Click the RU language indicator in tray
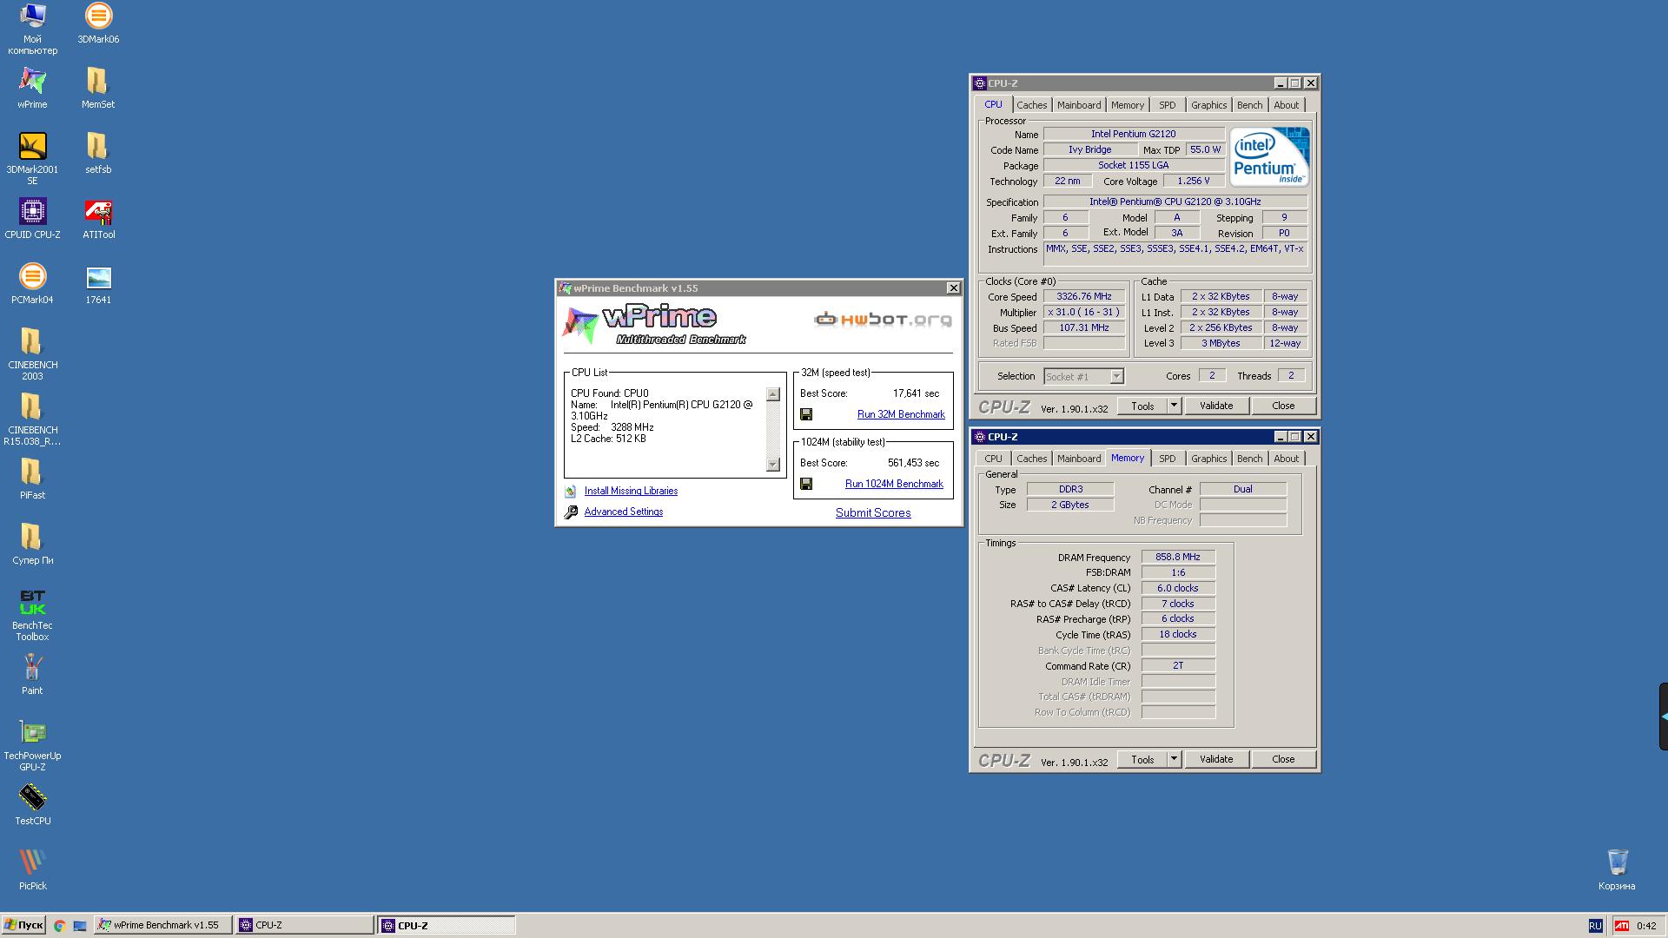This screenshot has width=1668, height=938. [1595, 926]
